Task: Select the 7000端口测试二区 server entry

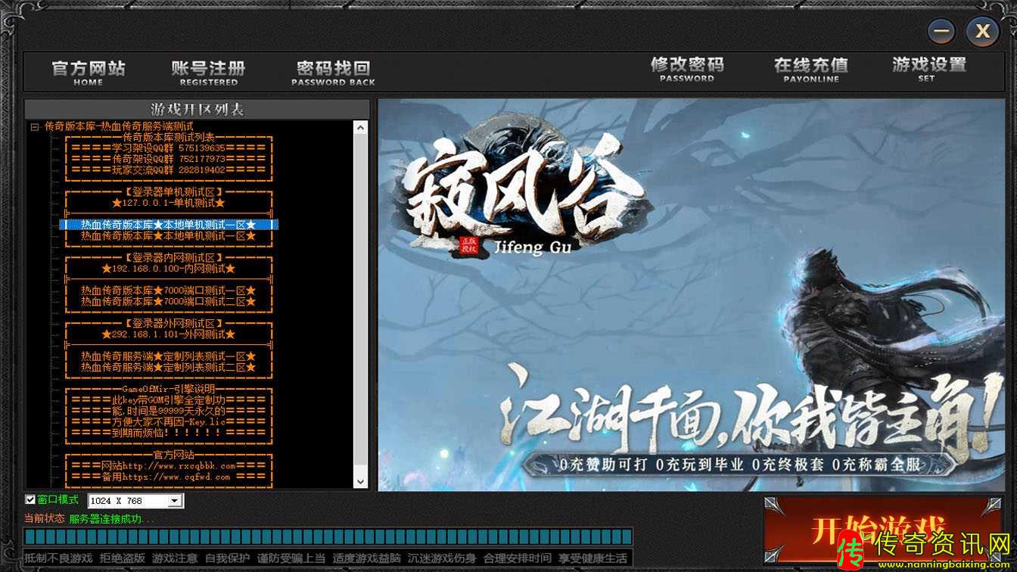Action: [x=168, y=301]
